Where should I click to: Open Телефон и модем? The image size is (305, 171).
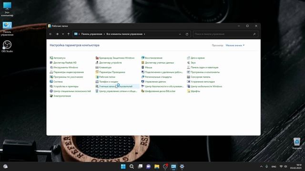107,82
